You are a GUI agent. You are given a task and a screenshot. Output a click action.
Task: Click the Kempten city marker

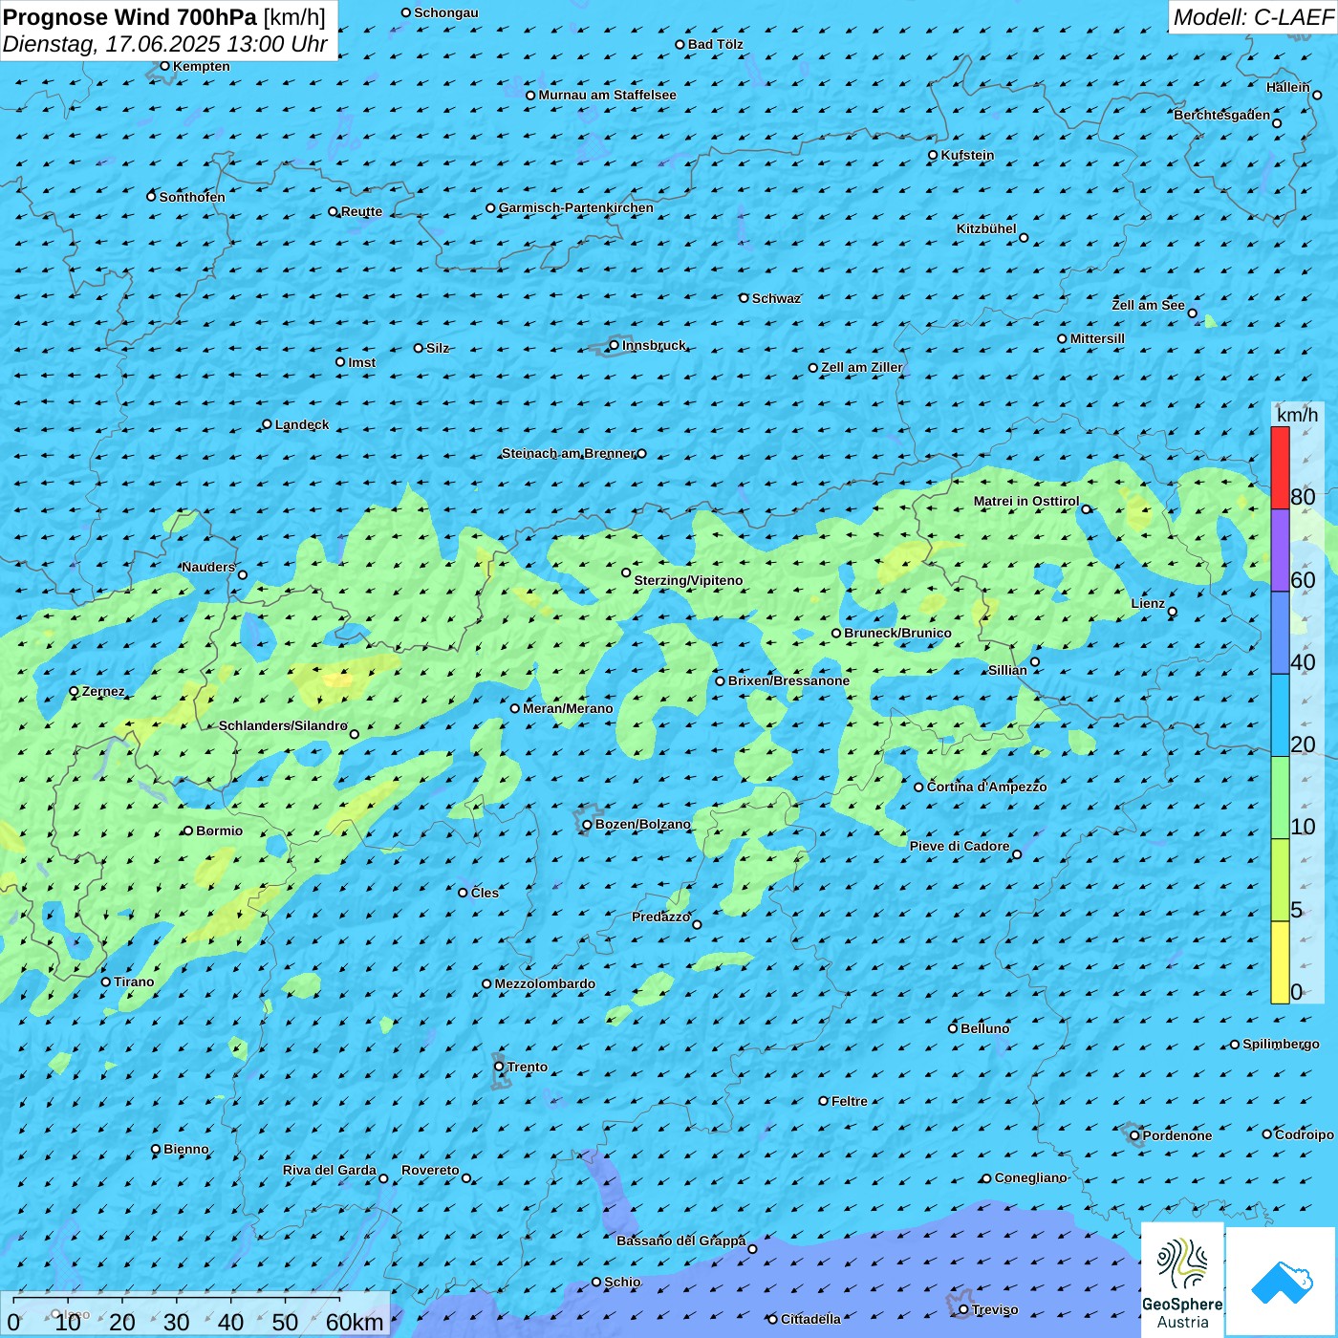[x=164, y=66]
